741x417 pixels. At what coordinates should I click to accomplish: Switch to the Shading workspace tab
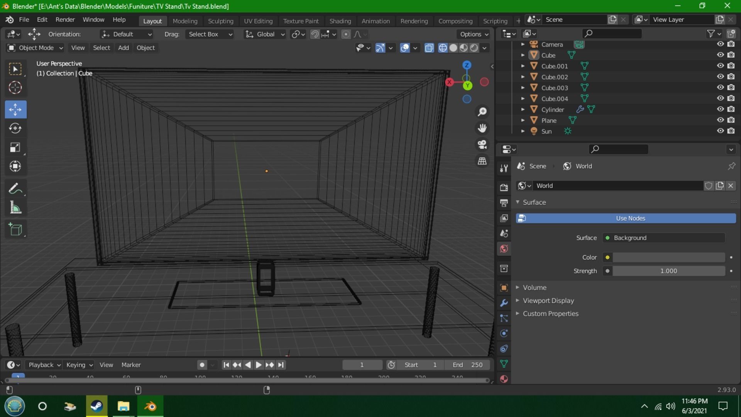tap(340, 21)
